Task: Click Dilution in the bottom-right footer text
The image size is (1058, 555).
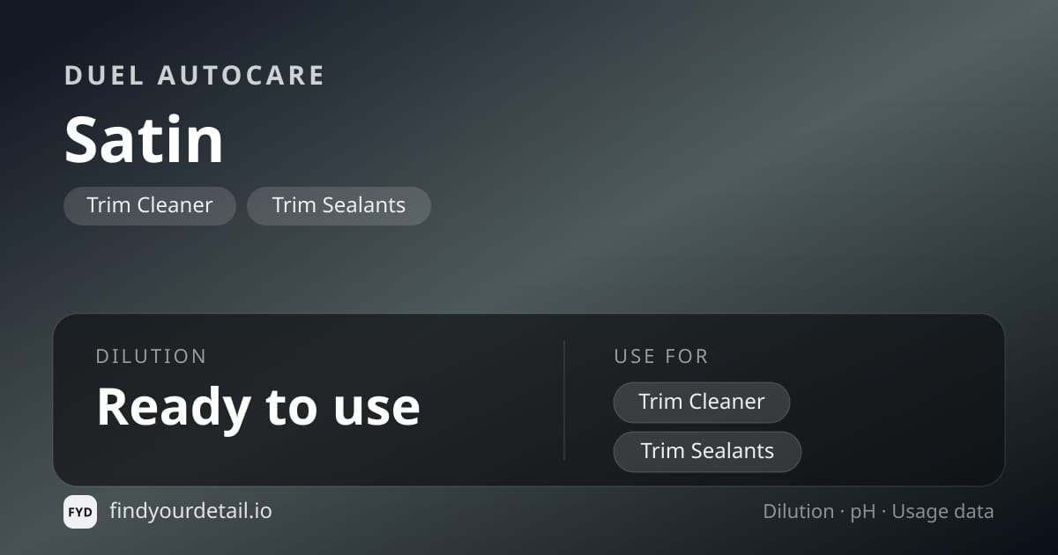Action: tap(798, 512)
